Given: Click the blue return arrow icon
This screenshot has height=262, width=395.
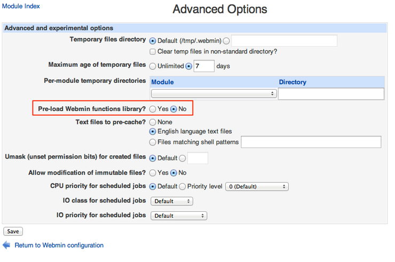Looking at the screenshot, I should coord(6,245).
